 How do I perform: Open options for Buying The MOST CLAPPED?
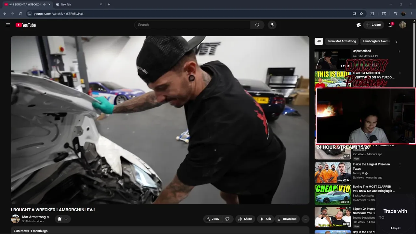click(x=400, y=187)
